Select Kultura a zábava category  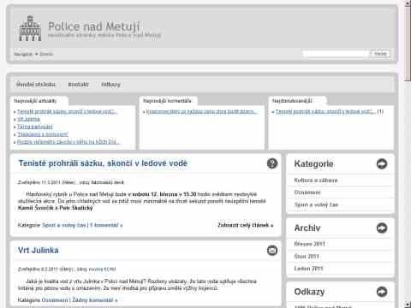316,181
